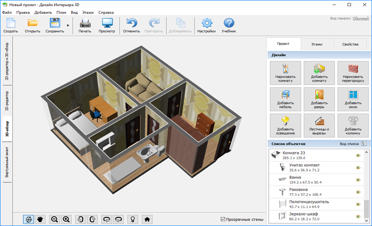Switch to the Проект tab
The height and width of the screenshot is (226, 372).
(x=283, y=44)
